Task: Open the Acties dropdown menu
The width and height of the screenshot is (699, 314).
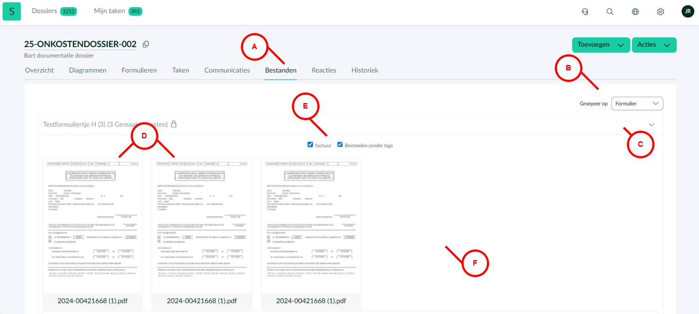Action: 654,45
